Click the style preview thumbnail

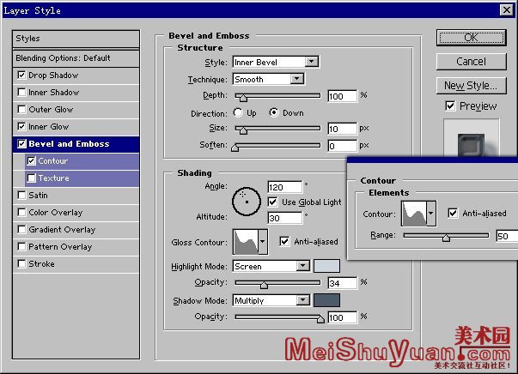(472, 138)
